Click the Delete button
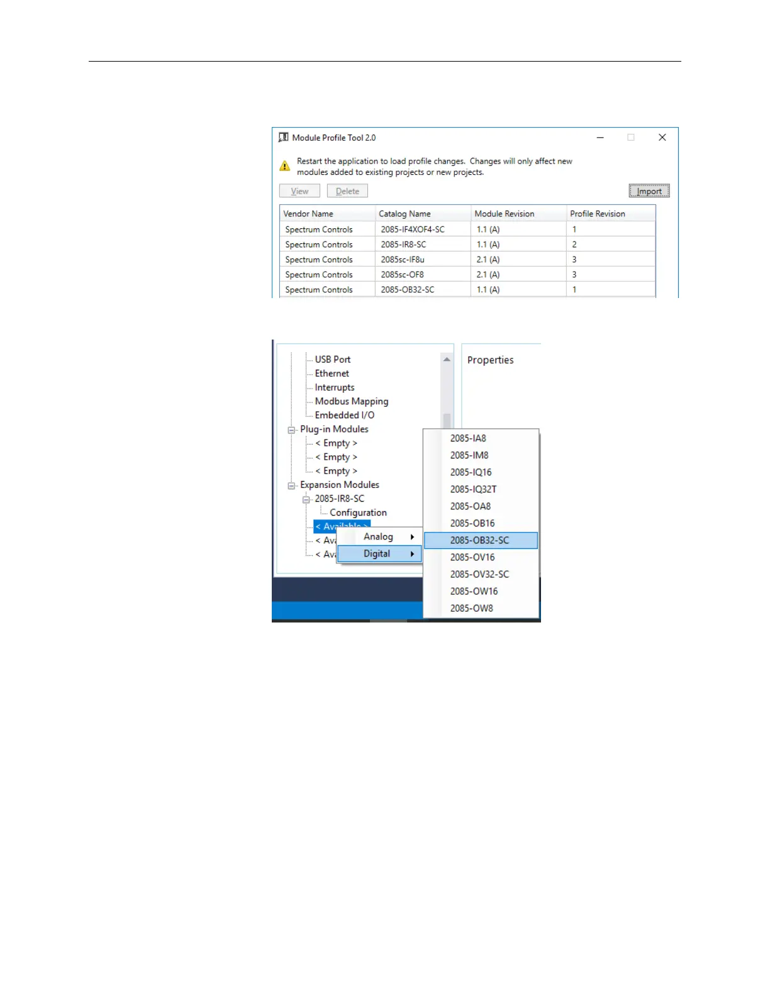This screenshot has width=770, height=996. pos(347,191)
